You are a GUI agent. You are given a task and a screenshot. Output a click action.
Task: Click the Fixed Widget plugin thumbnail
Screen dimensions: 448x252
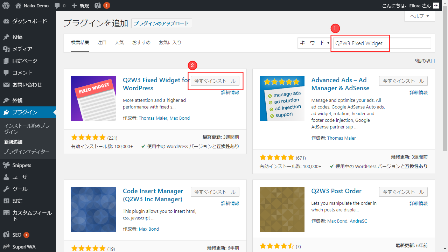point(93,98)
